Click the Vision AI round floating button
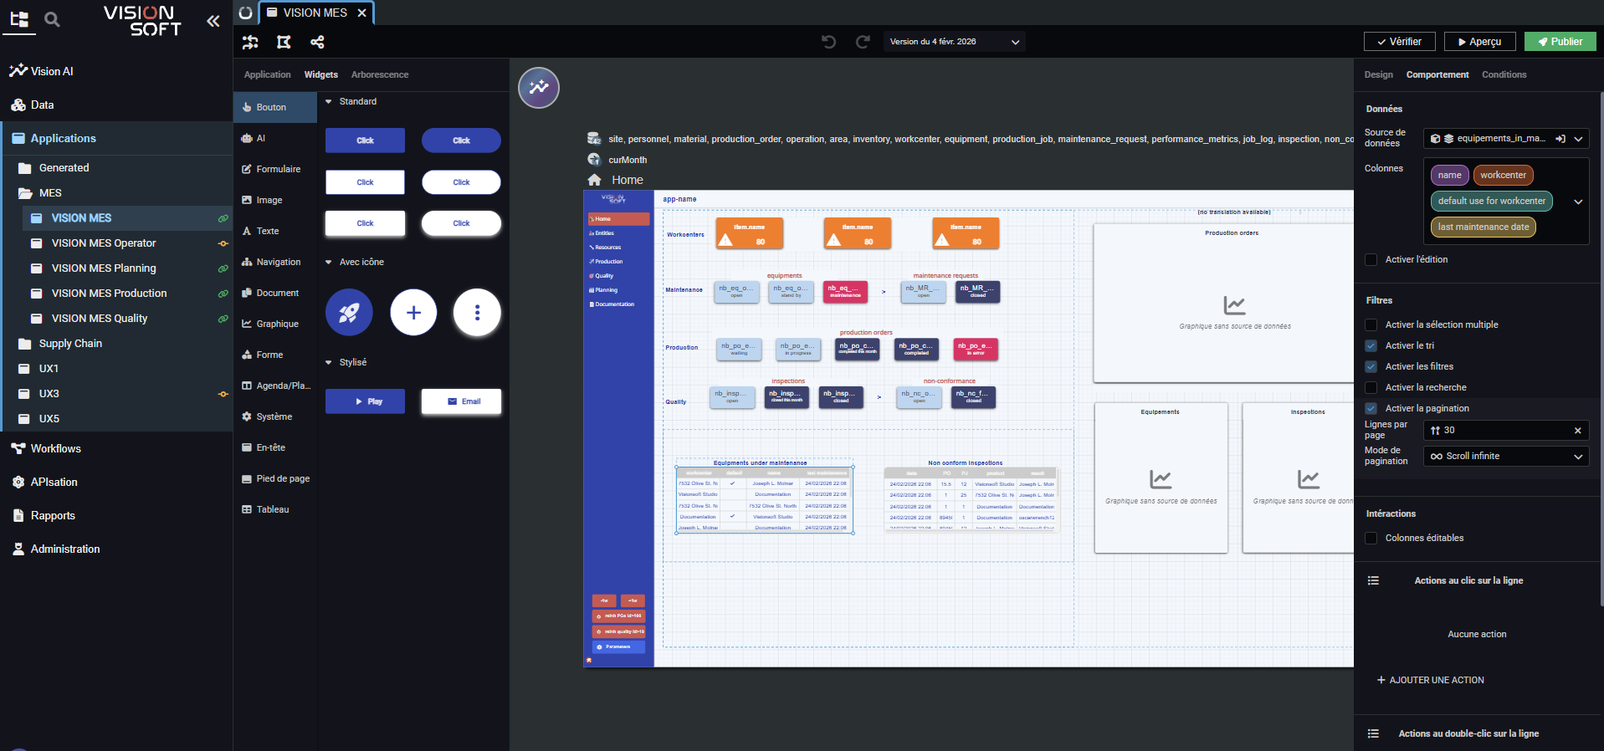This screenshot has height=751, width=1604. coord(539,88)
